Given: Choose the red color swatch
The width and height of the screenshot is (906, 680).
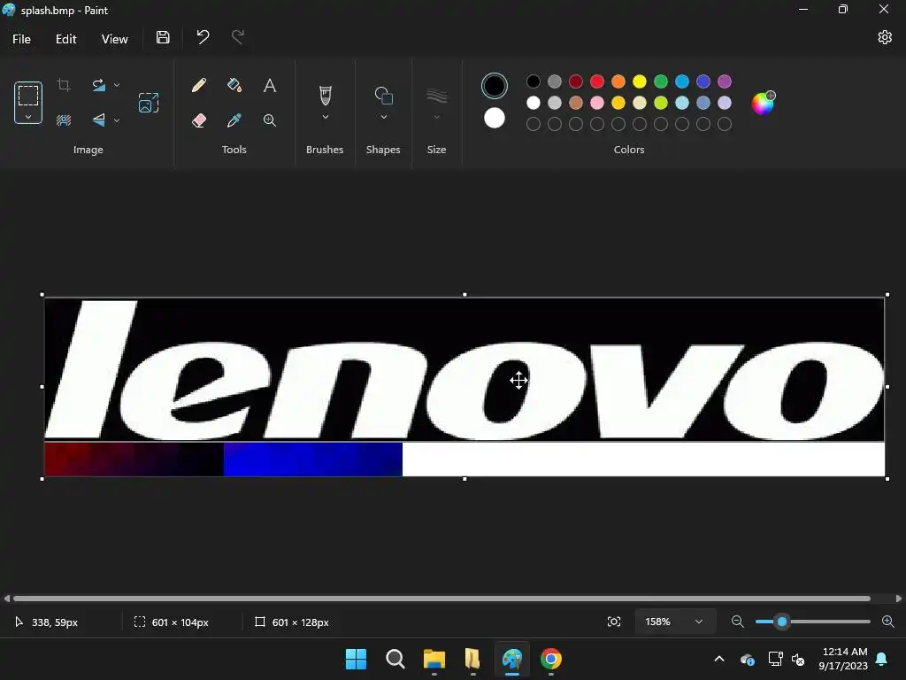Looking at the screenshot, I should [x=597, y=81].
